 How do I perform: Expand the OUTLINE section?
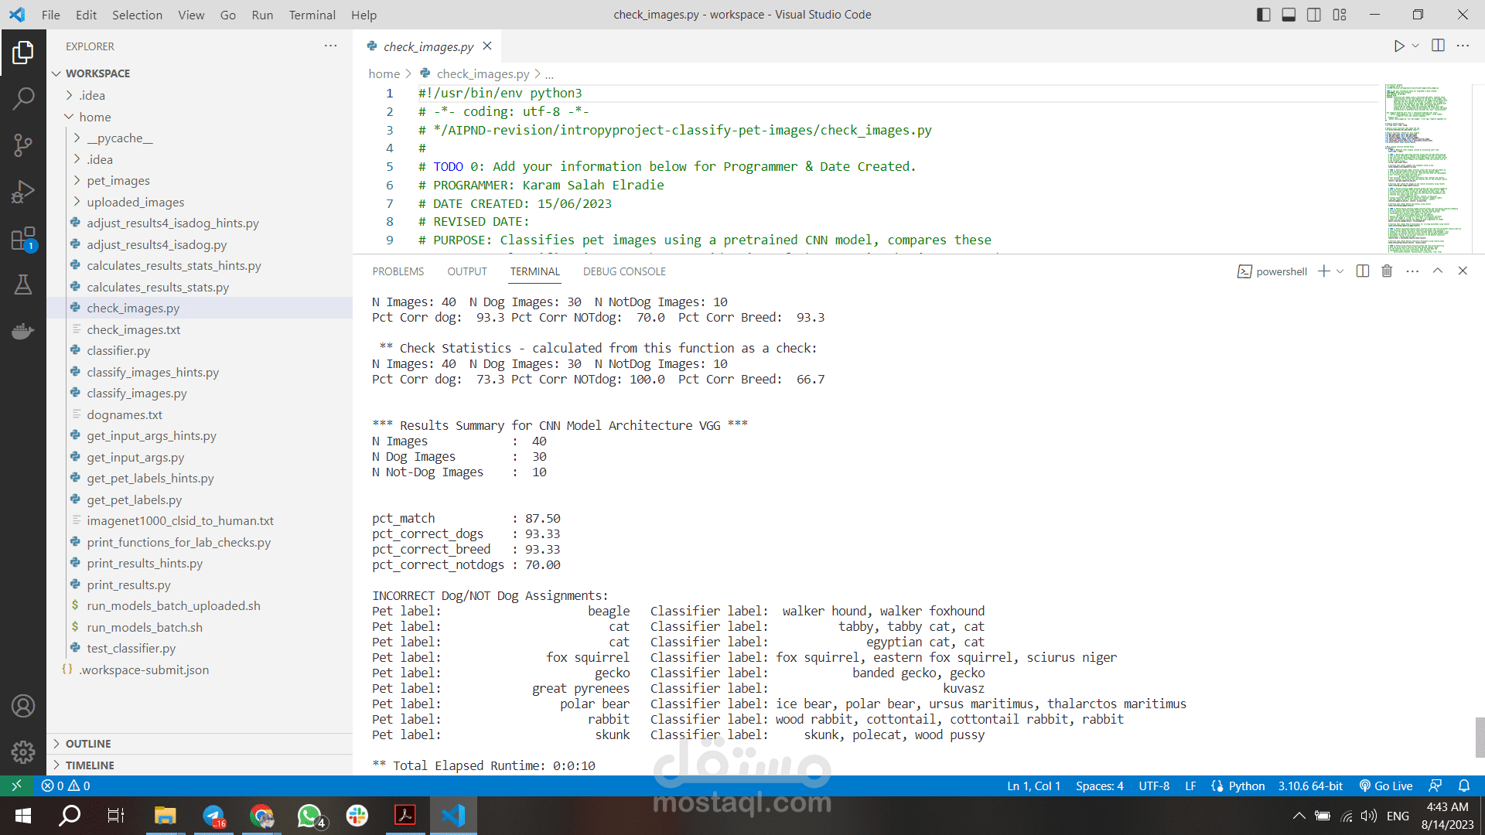point(88,744)
